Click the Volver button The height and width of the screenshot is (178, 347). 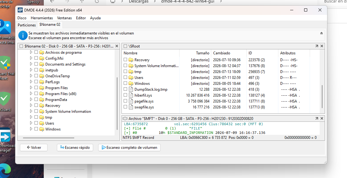coord(34,148)
